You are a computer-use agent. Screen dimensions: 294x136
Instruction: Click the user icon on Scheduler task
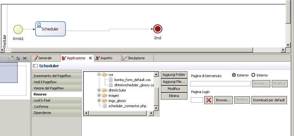pos(39,25)
